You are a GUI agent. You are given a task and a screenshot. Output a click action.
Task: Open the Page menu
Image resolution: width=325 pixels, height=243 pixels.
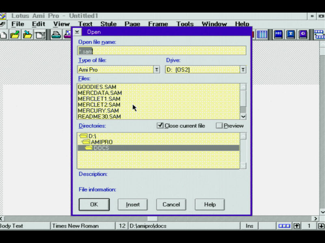(132, 24)
